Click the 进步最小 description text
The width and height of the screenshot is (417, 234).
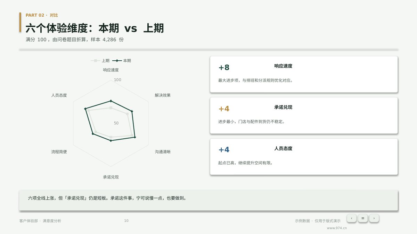pos(252,122)
